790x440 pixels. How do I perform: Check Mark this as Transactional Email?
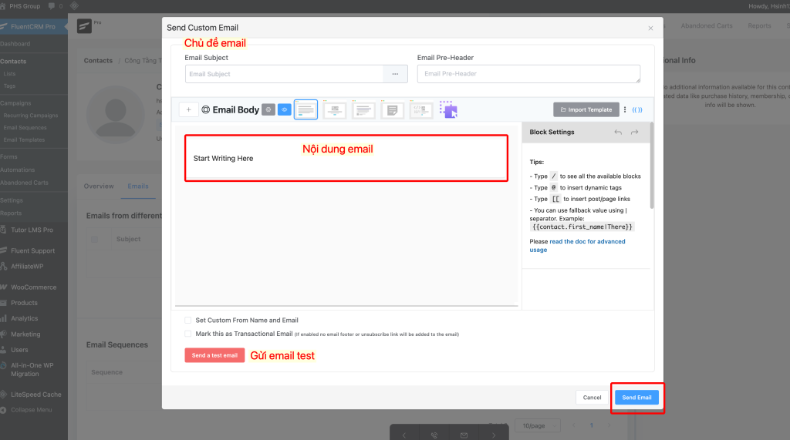click(x=188, y=334)
